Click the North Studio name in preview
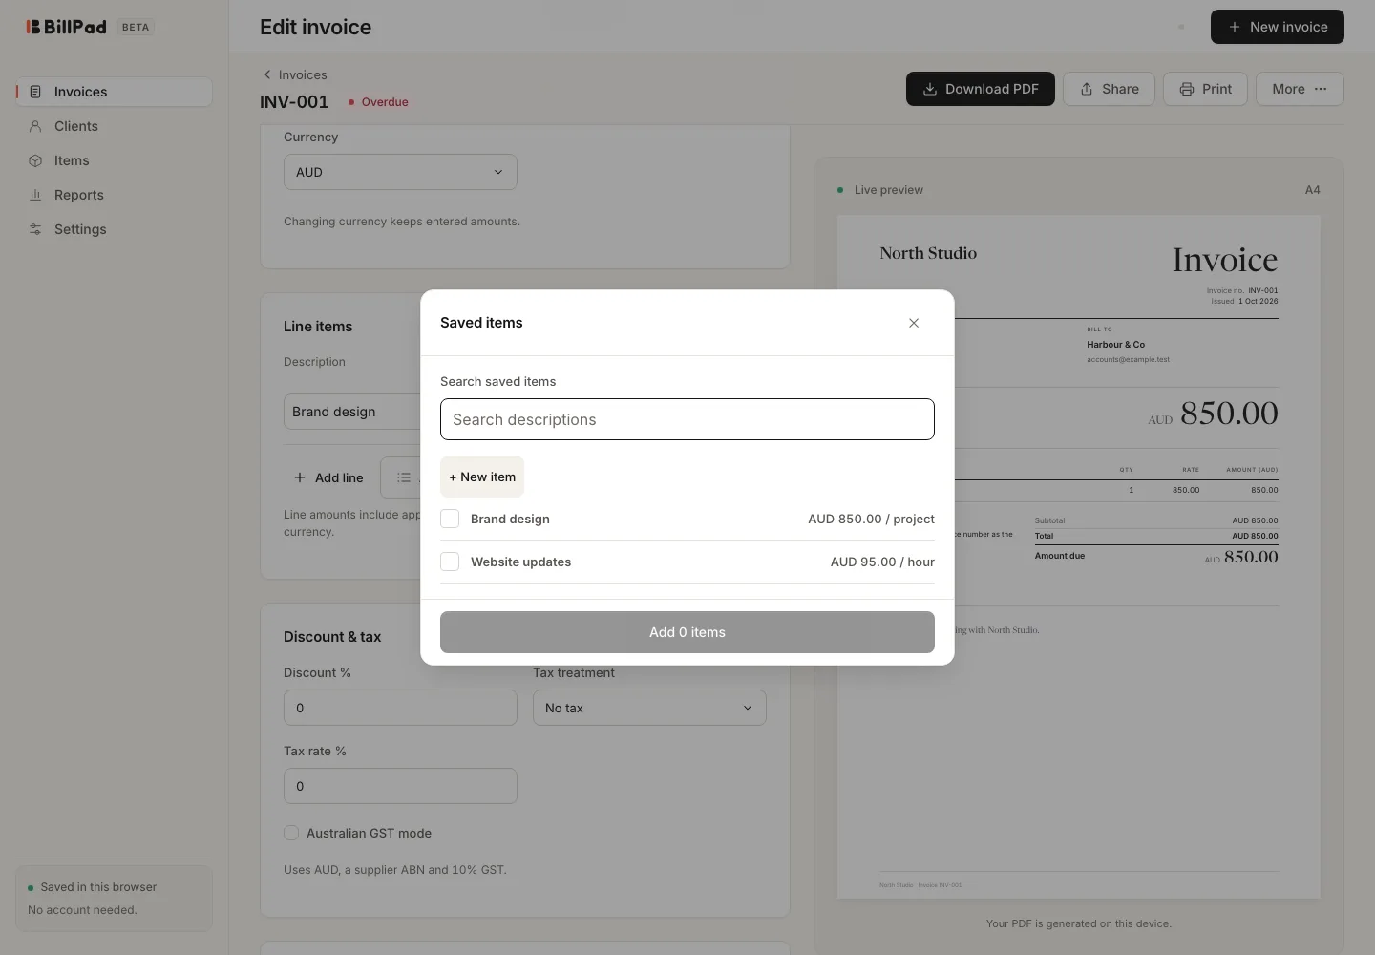The image size is (1375, 955). click(928, 253)
